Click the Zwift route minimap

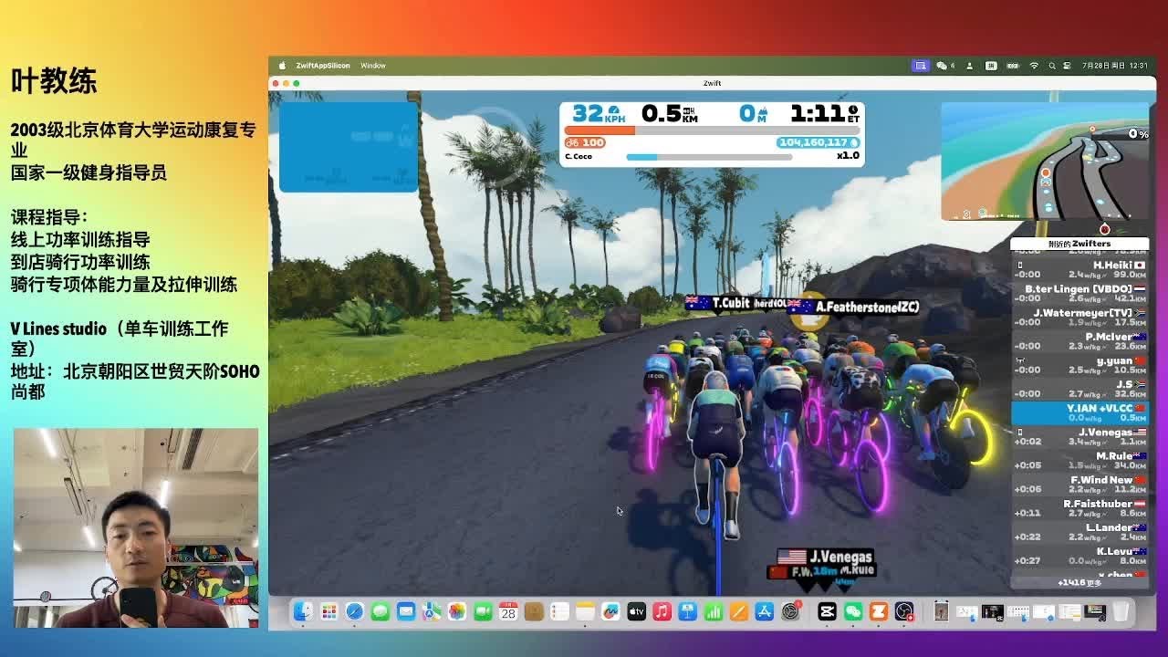pyautogui.click(x=1045, y=161)
